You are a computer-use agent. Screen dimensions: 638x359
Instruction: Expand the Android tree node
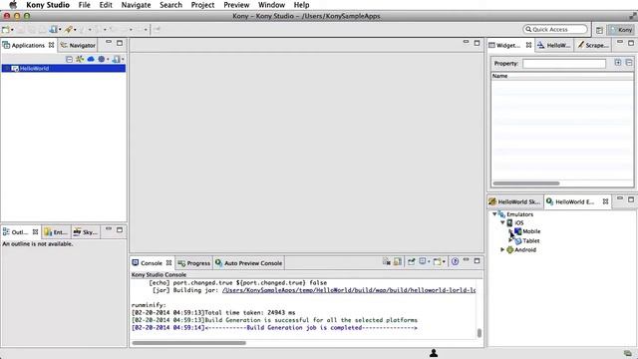pyautogui.click(x=502, y=250)
